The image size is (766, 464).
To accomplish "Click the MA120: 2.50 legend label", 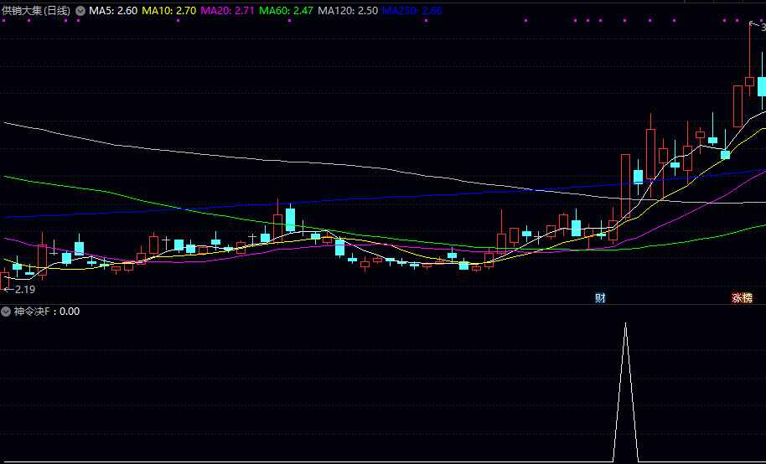I will coord(348,11).
